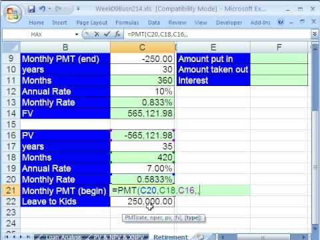Confirm formula with the check mark icon

(x=107, y=34)
